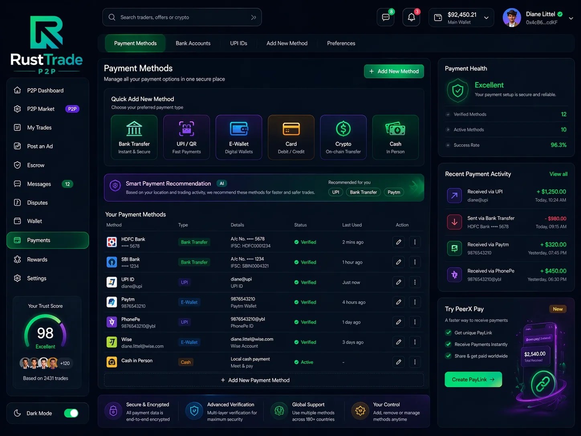
Task: Open more options for PhonePe row
Action: [x=415, y=322]
